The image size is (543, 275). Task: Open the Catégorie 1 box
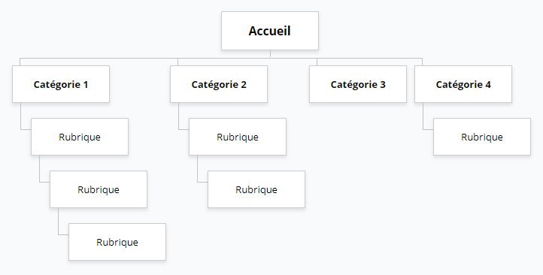coord(61,84)
